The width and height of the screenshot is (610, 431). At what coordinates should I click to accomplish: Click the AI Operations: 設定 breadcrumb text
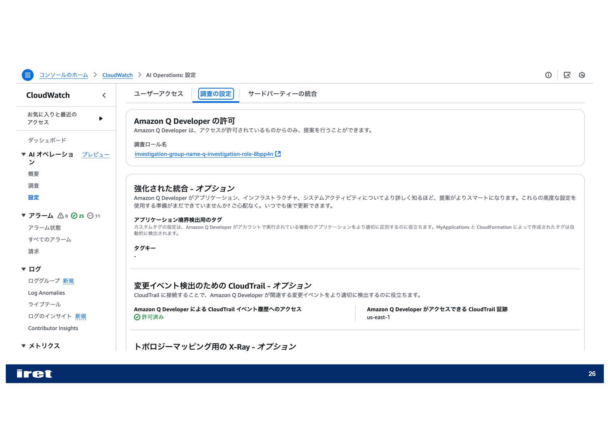point(171,75)
